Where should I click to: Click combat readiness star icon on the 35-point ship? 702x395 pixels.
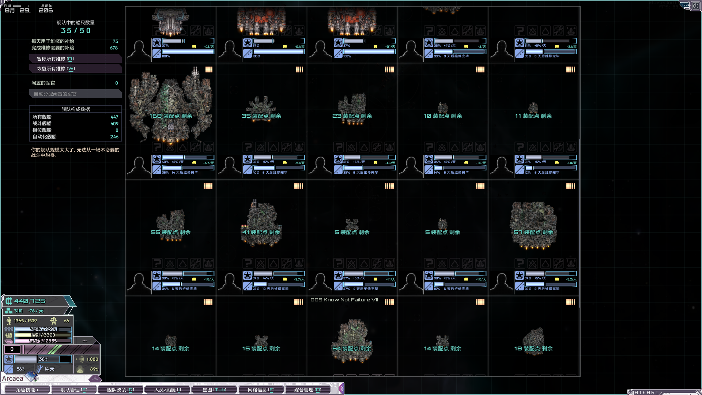(248, 159)
